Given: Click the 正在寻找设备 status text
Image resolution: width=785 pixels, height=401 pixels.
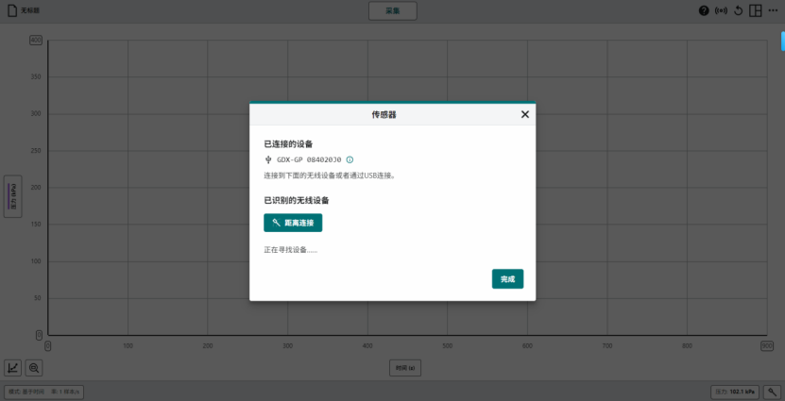Looking at the screenshot, I should [x=290, y=249].
